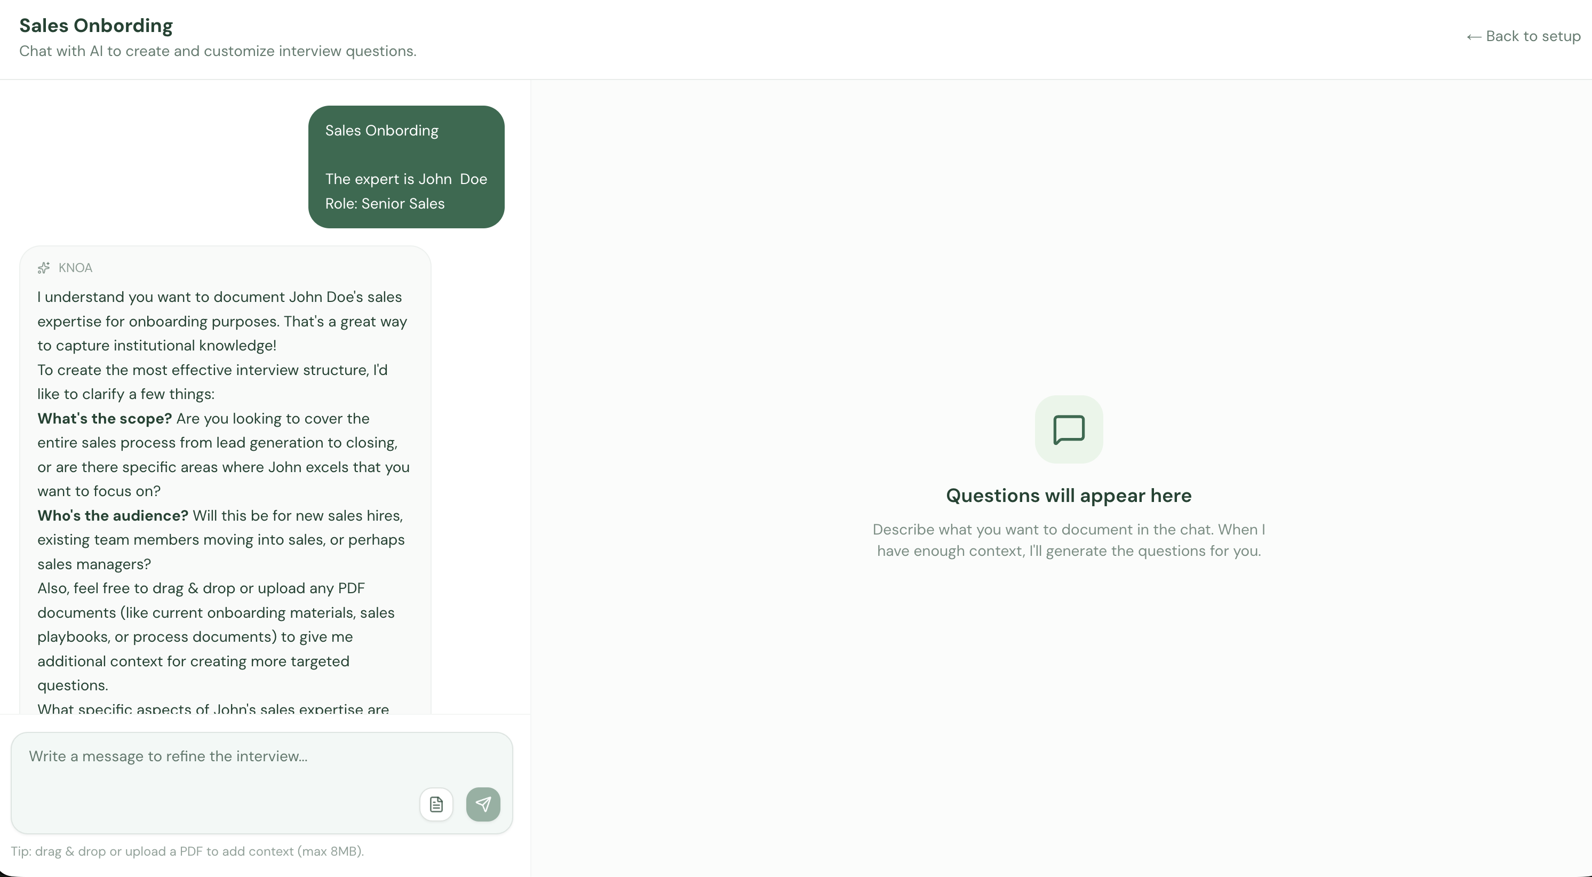Click the back arrow icon next to setup
Image resolution: width=1592 pixels, height=877 pixels.
pyautogui.click(x=1474, y=36)
